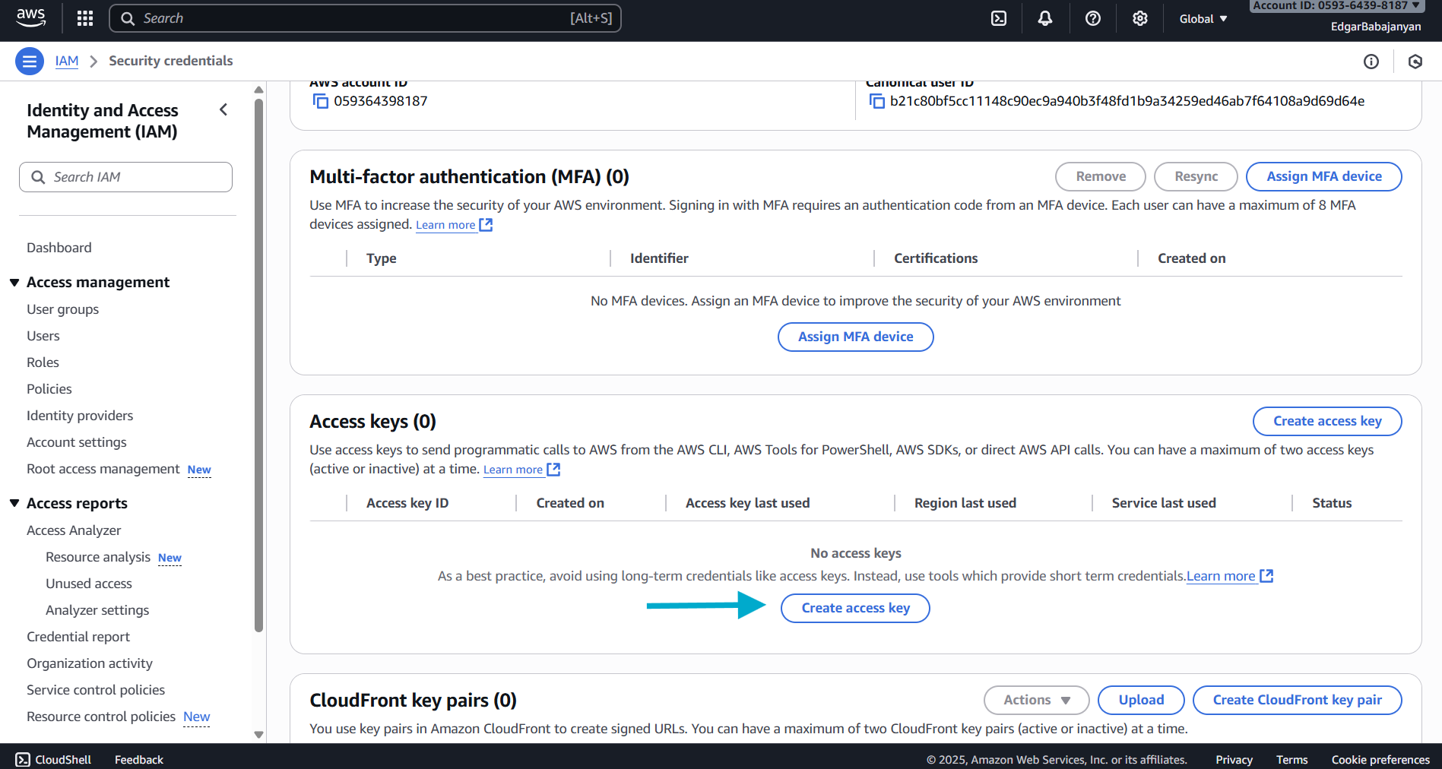The image size is (1442, 769).
Task: Open the notifications bell
Action: [x=1045, y=17]
